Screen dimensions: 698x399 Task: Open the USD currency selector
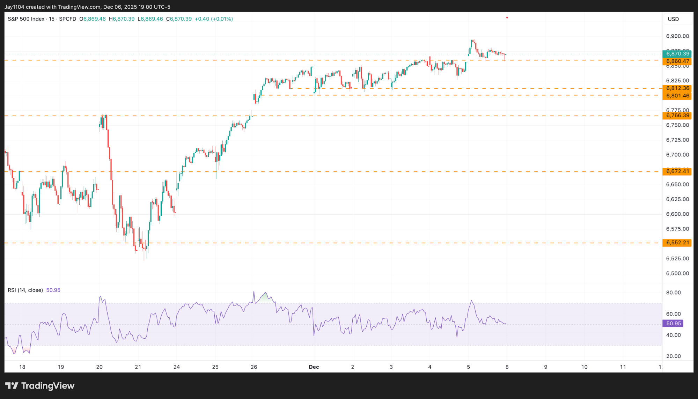[673, 19]
